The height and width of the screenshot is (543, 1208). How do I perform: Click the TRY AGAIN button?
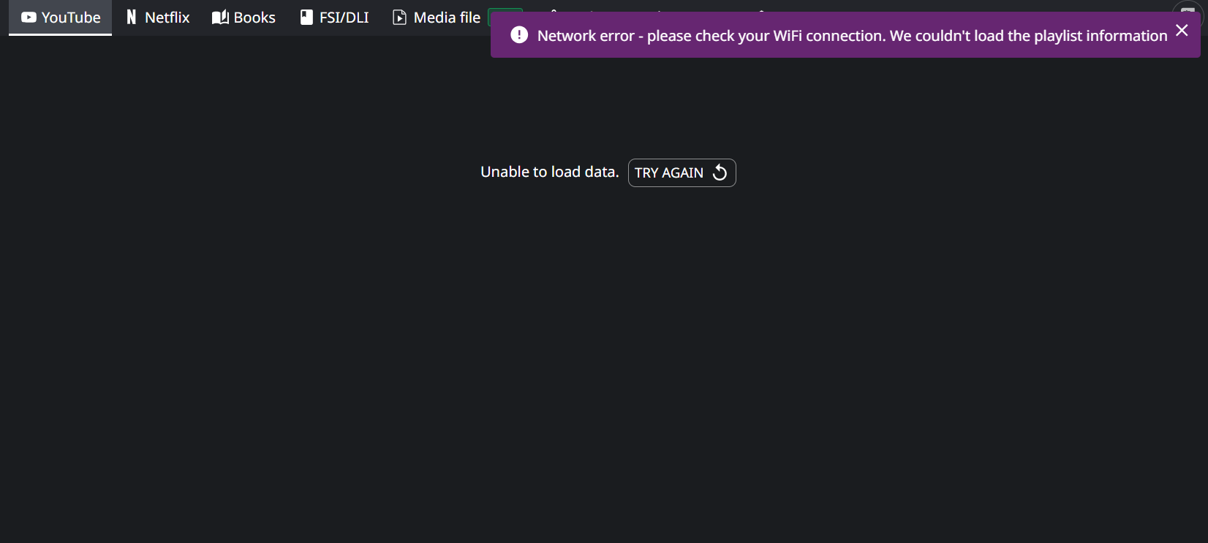682,173
